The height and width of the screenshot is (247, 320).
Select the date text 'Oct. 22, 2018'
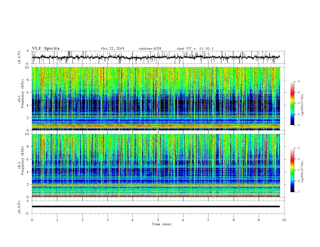tap(113, 48)
